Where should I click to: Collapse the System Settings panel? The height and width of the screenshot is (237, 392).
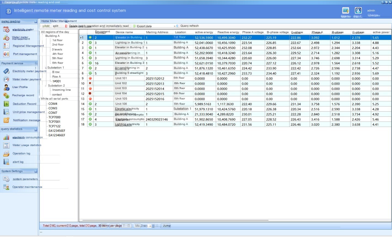click(x=36, y=171)
